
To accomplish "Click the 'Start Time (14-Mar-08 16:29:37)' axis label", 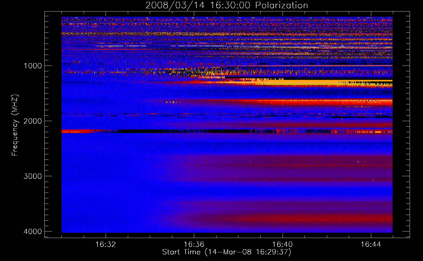I will (227, 252).
